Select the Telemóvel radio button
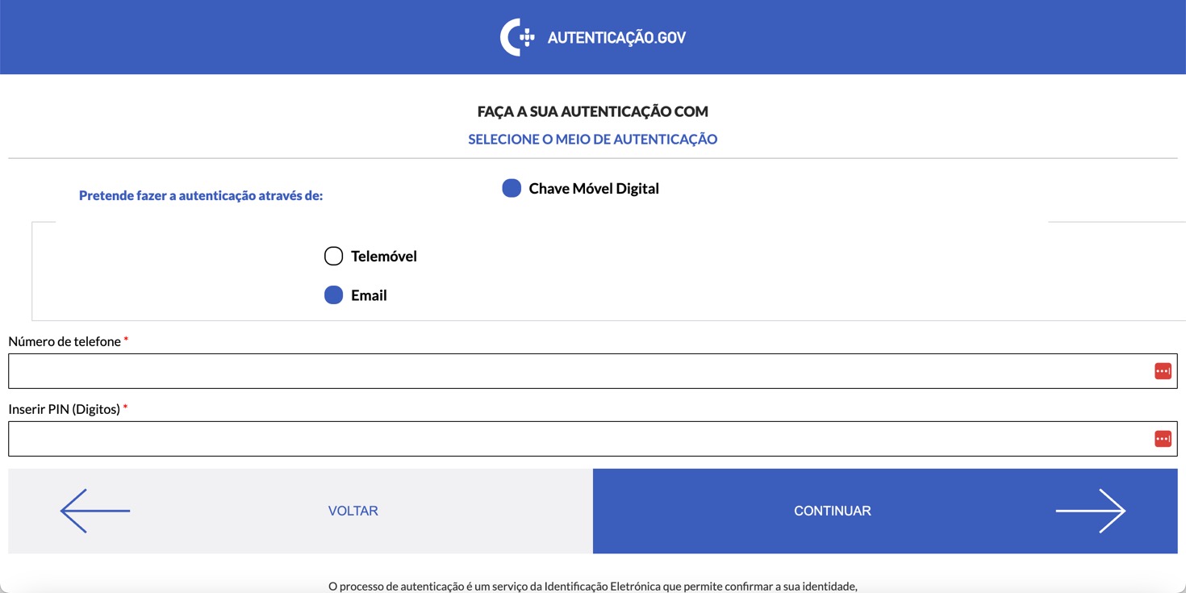This screenshot has width=1186, height=593. tap(333, 257)
